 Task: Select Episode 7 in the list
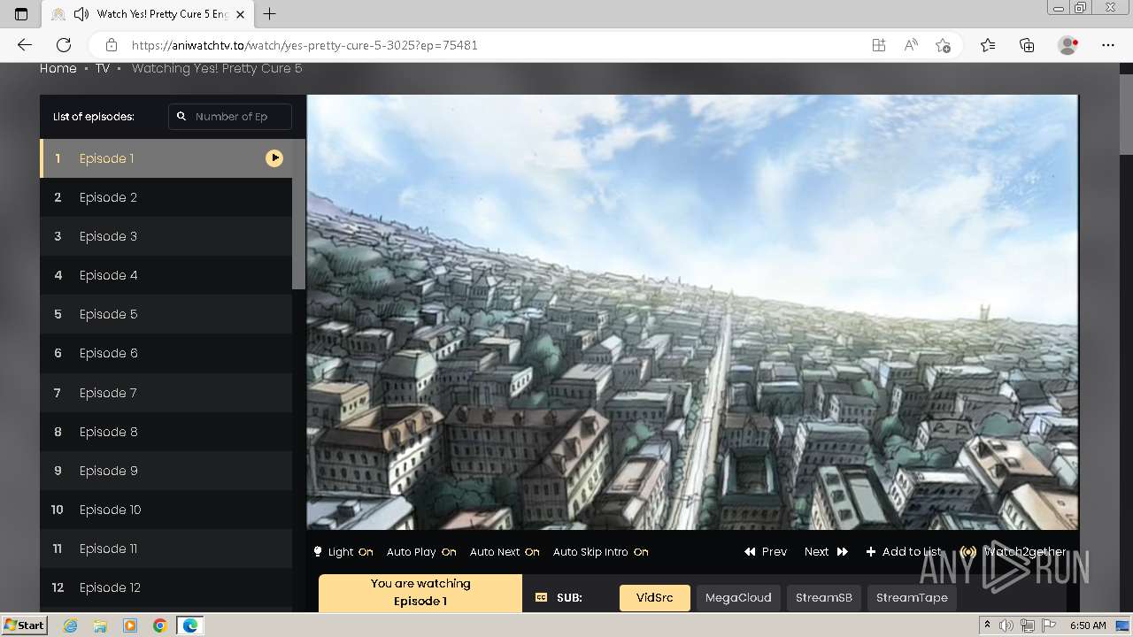pyautogui.click(x=166, y=393)
